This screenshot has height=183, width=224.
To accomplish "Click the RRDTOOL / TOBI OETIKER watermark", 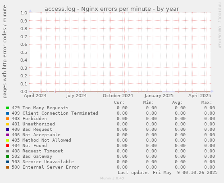I will (x=219, y=25).
